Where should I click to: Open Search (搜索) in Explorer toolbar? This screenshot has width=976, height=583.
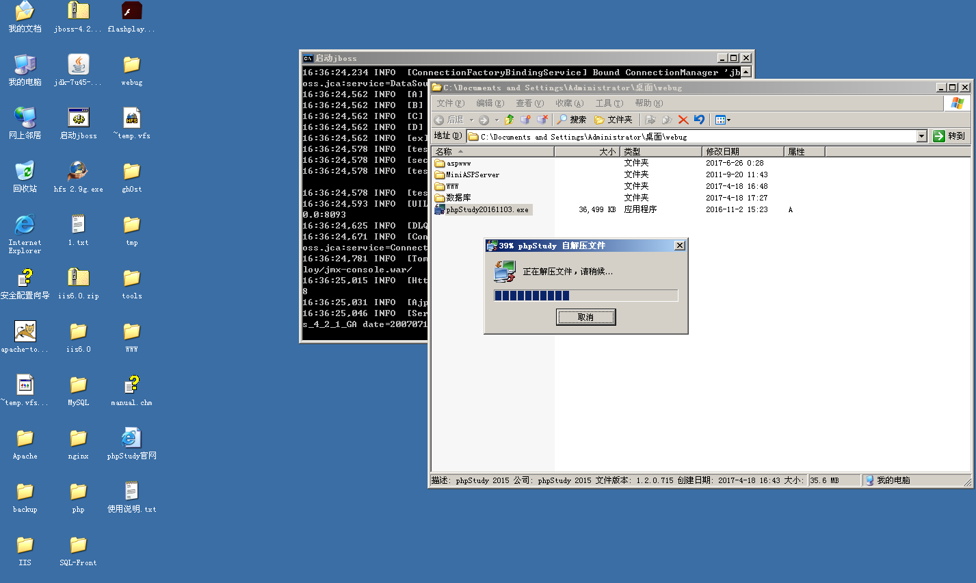coord(571,120)
